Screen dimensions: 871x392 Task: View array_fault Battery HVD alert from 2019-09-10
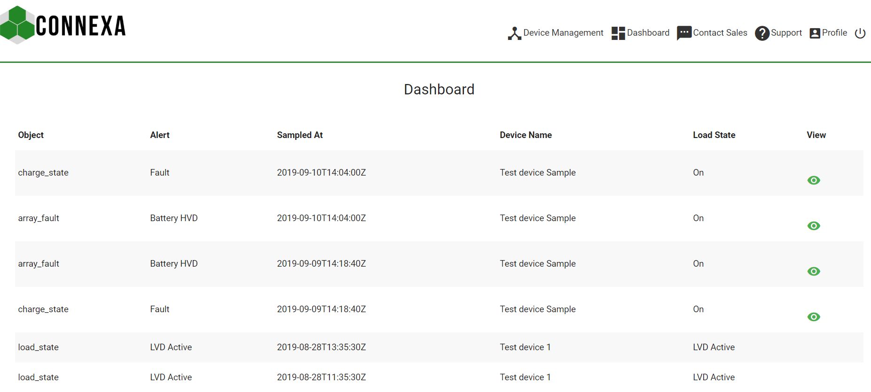tap(814, 226)
